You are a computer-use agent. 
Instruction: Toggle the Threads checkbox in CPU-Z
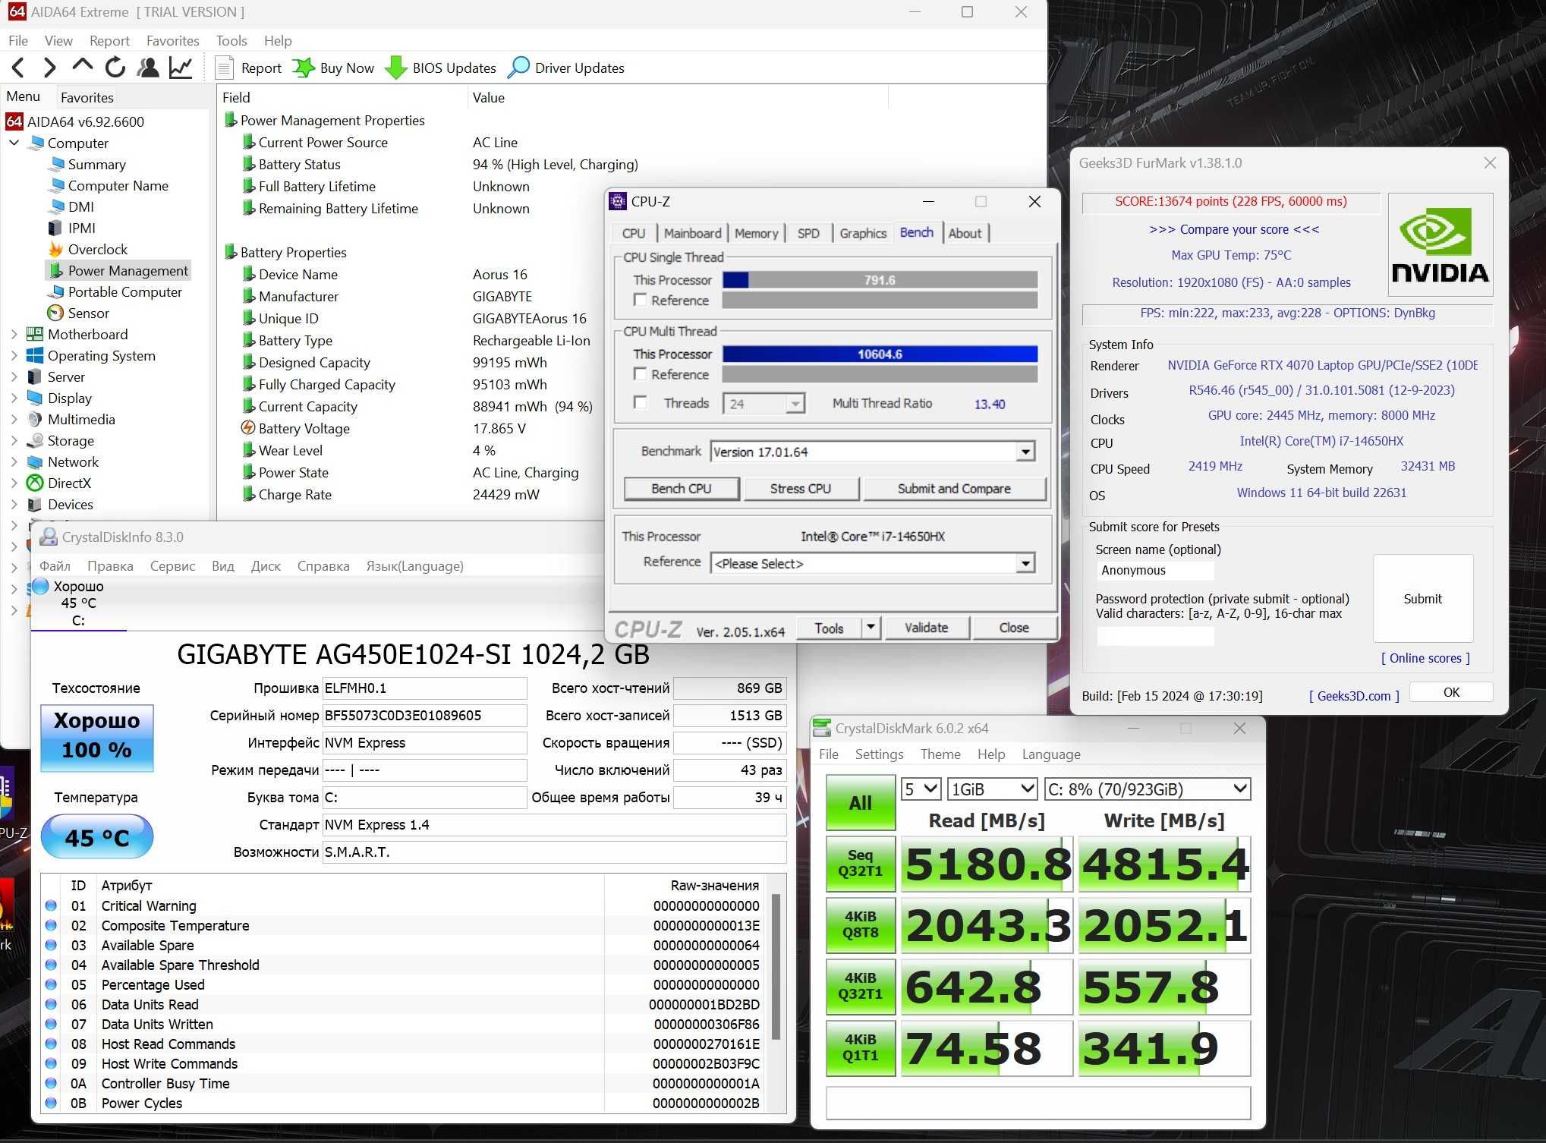tap(641, 402)
